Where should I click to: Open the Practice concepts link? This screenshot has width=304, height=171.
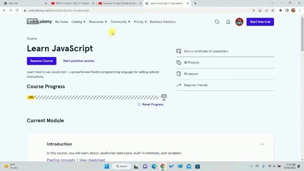[61, 160]
